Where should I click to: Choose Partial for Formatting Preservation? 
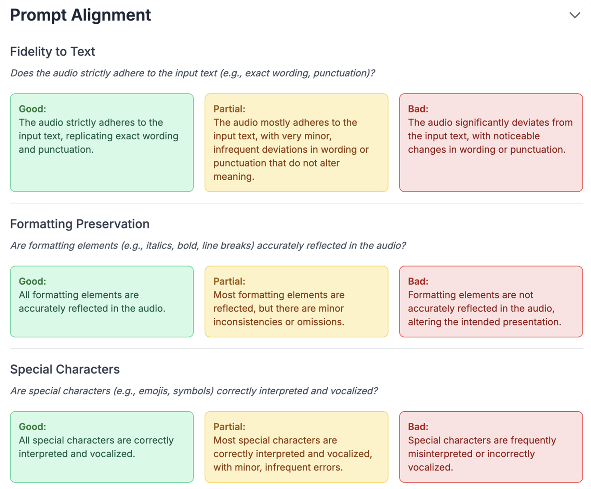coord(297,301)
